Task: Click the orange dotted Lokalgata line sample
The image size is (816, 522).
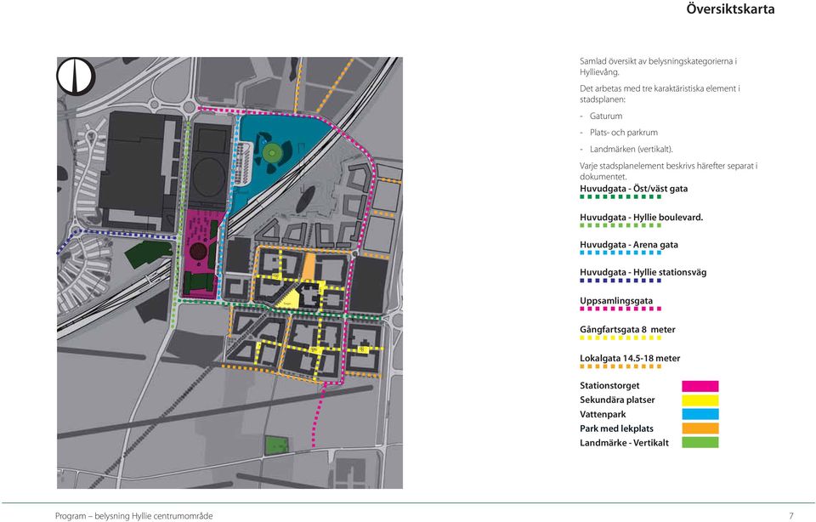Action: 620,366
